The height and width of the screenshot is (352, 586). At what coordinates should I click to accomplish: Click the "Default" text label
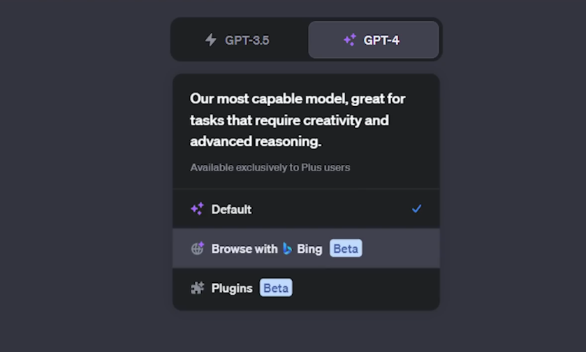231,209
